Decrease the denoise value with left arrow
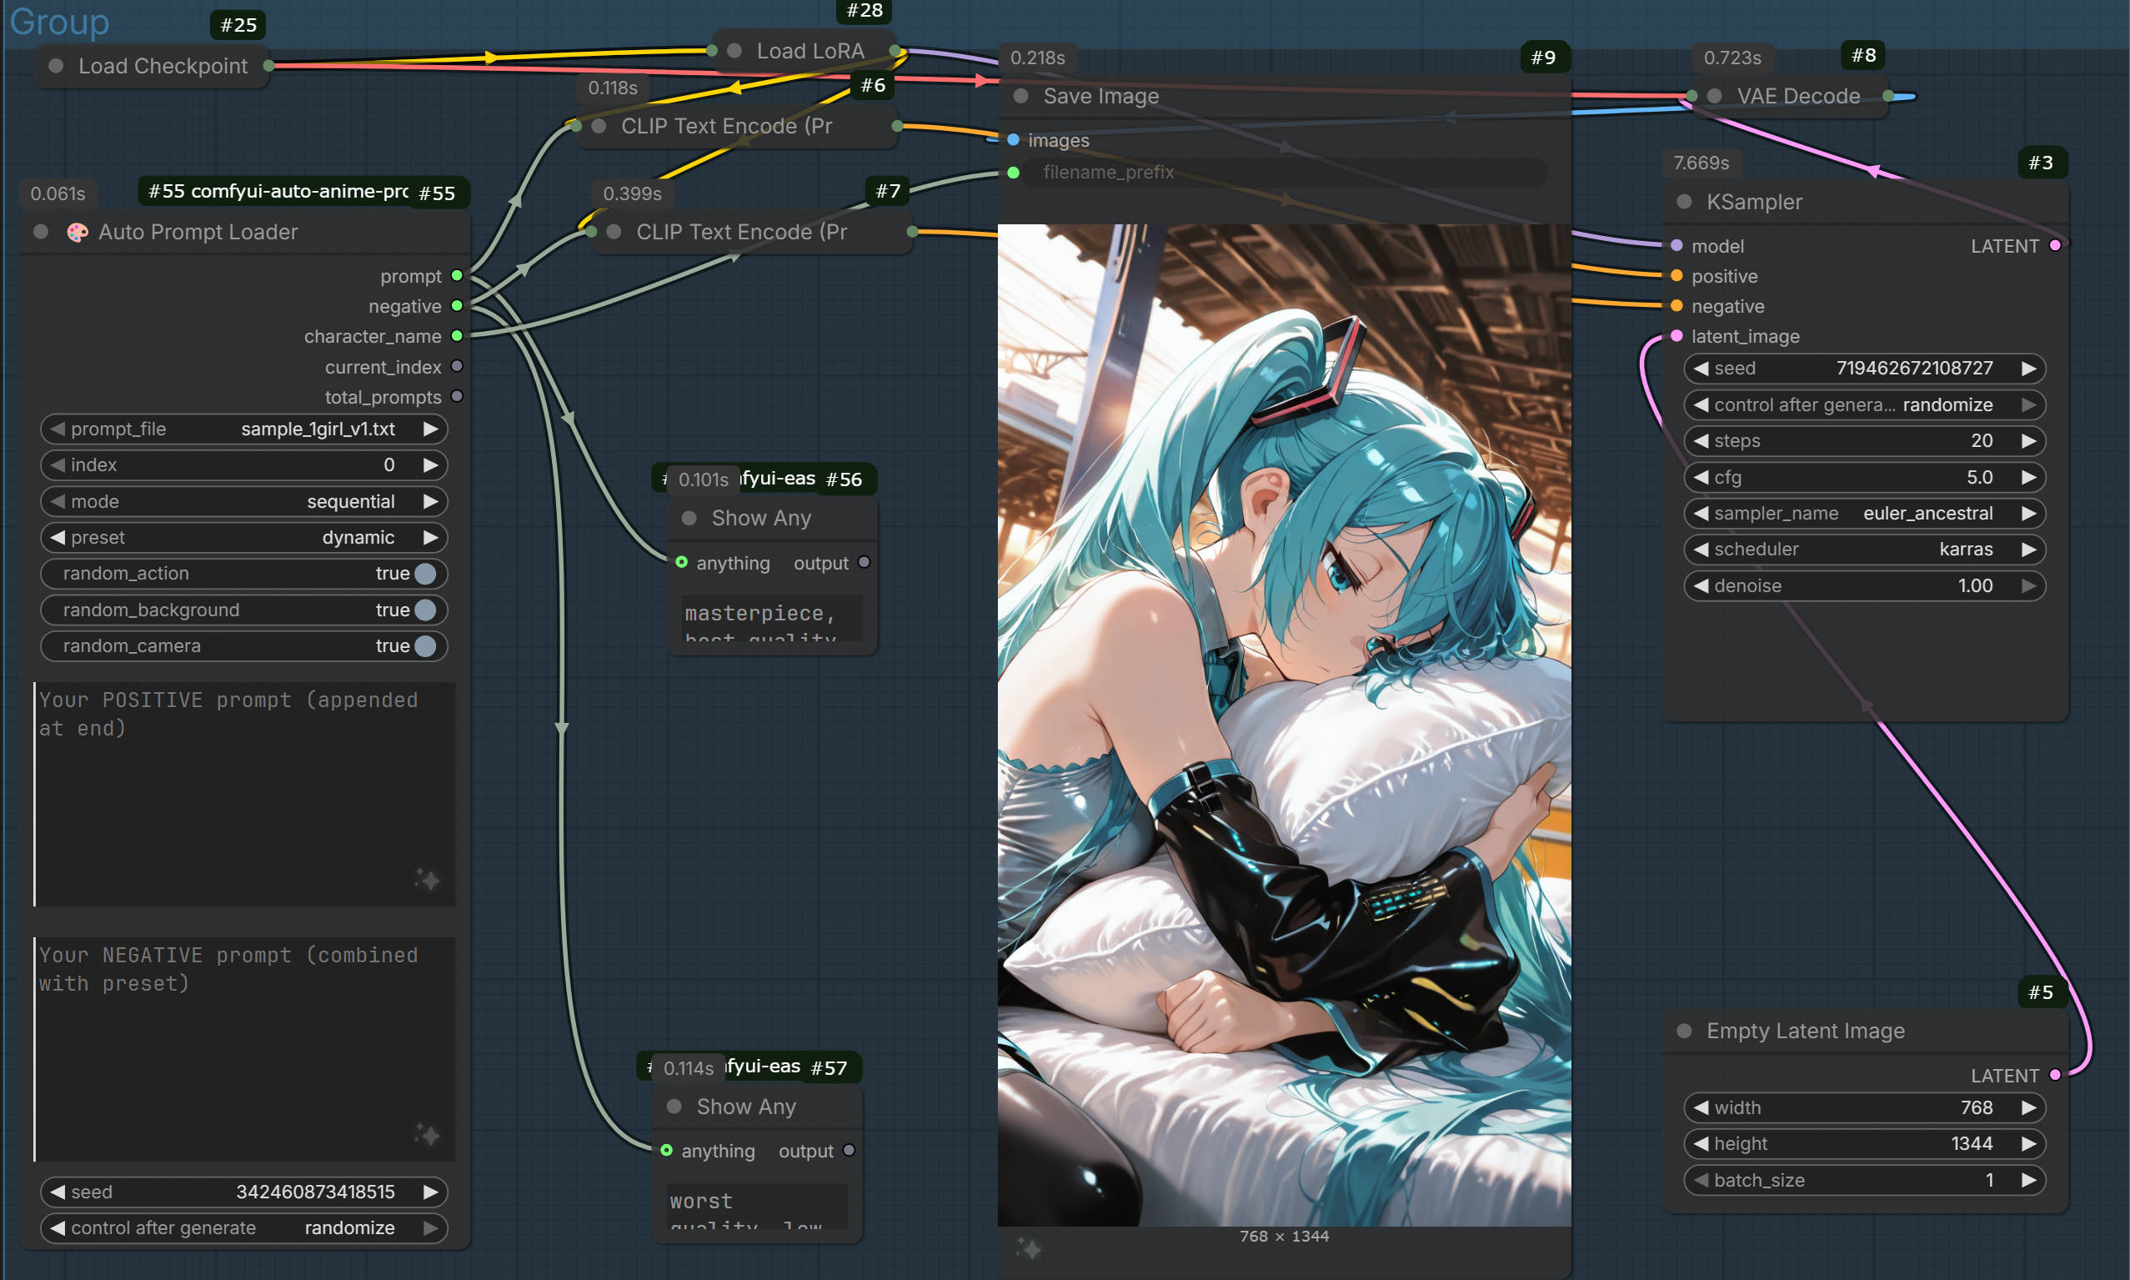The height and width of the screenshot is (1280, 2130). [1701, 585]
